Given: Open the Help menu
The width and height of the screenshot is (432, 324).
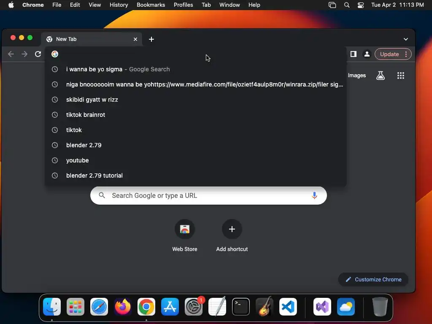Looking at the screenshot, I should 254,5.
